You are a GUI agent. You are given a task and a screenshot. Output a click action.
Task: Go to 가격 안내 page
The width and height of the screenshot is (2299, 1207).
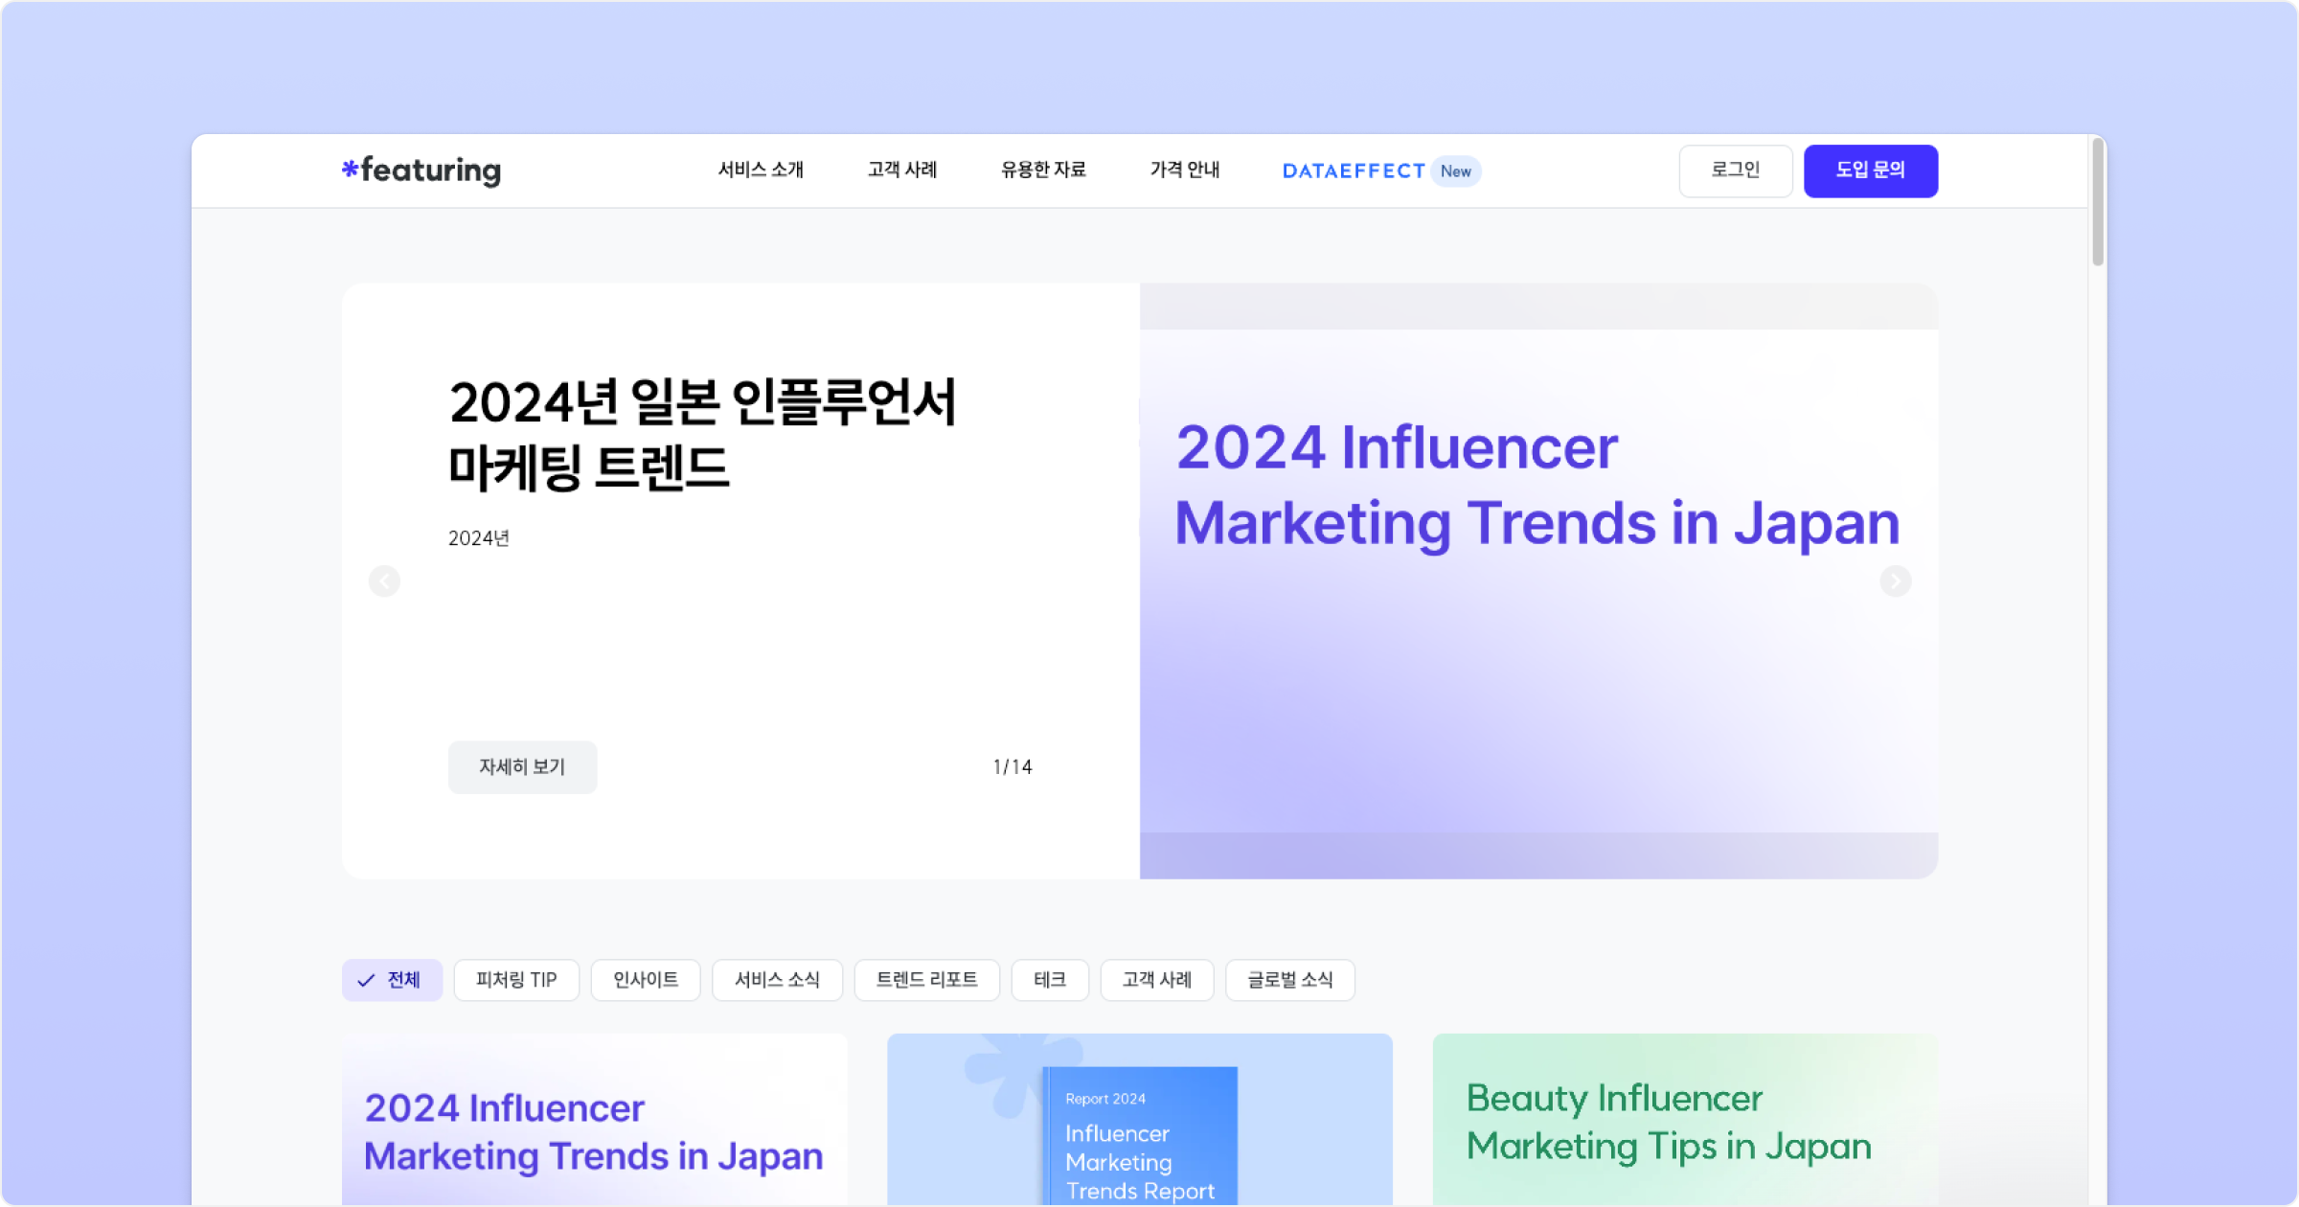point(1185,171)
